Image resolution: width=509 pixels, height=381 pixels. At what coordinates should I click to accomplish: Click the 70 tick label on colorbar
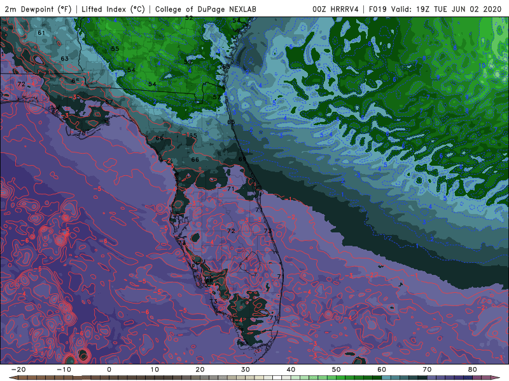(427, 370)
